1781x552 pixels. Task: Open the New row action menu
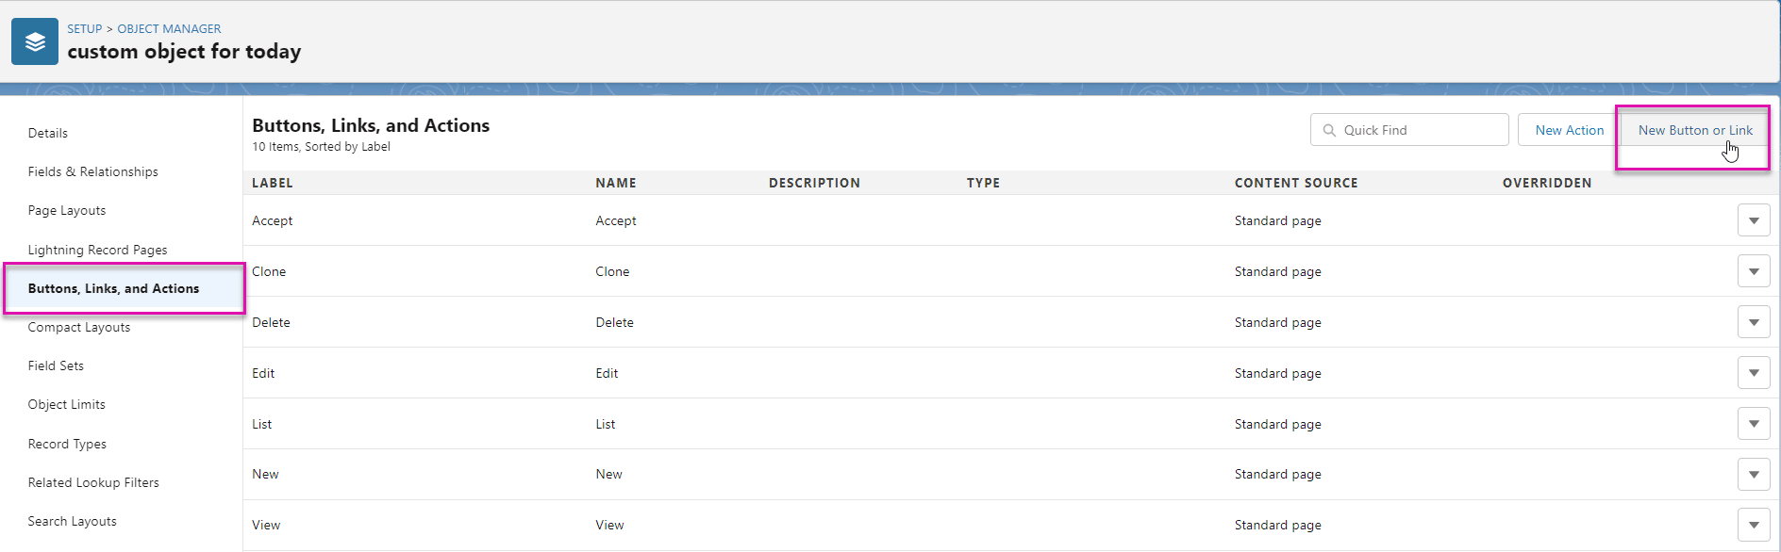click(1753, 475)
